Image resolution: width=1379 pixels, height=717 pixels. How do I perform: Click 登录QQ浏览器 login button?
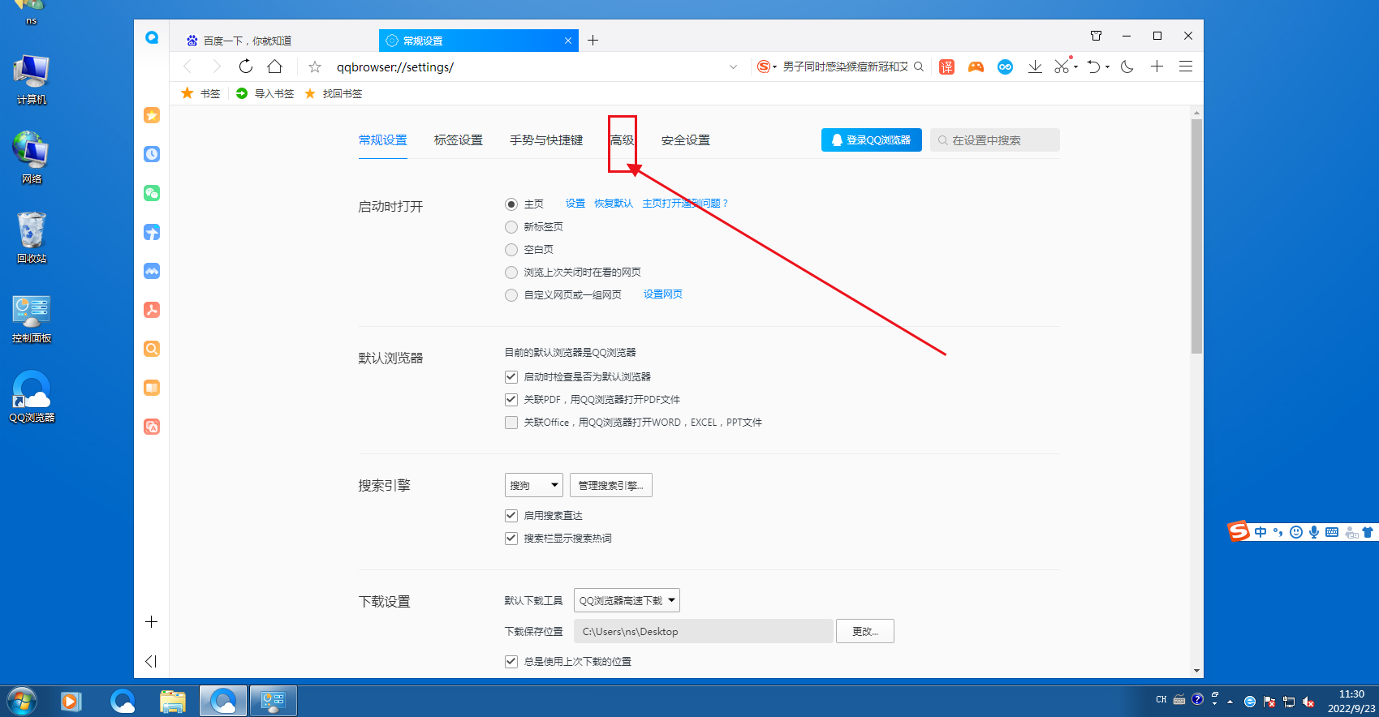872,140
